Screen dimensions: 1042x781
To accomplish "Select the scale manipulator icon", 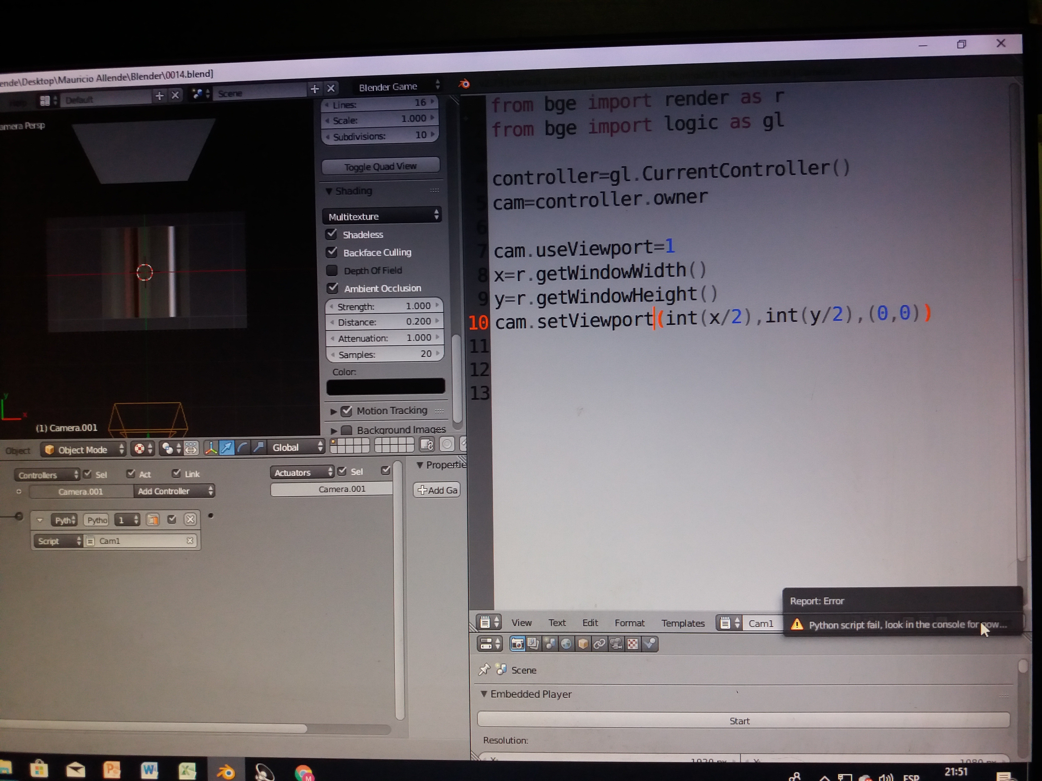I will pyautogui.click(x=258, y=447).
